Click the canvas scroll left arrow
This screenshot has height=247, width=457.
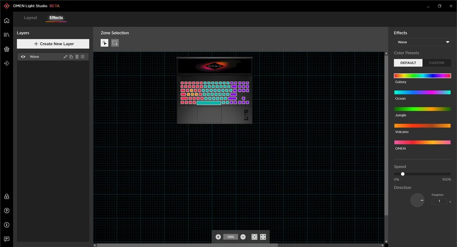tap(95, 245)
